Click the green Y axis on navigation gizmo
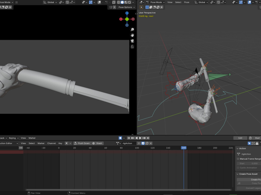 click(x=127, y=19)
